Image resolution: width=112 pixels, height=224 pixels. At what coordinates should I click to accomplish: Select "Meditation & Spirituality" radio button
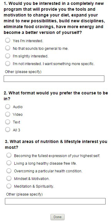pos(9,186)
